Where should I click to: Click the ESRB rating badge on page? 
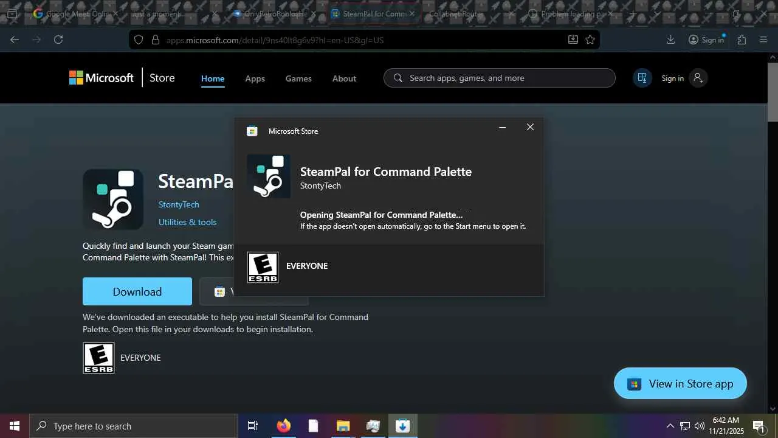click(98, 358)
